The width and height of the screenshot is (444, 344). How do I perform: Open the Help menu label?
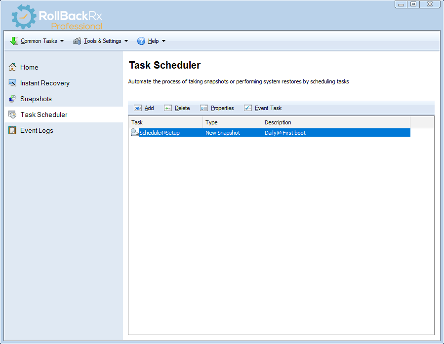[153, 41]
